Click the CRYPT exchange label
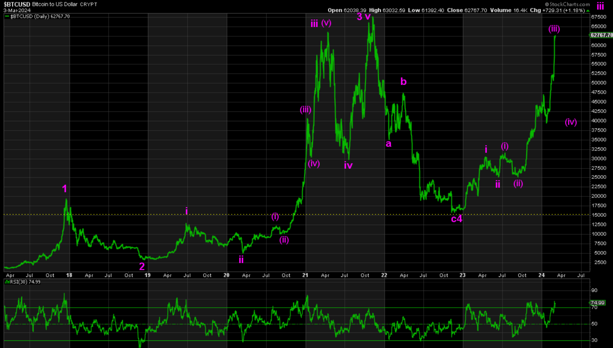This screenshot has height=348, width=613. tap(88, 4)
